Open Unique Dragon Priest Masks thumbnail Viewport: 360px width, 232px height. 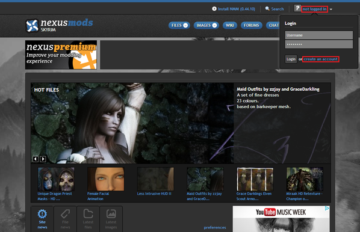pyautogui.click(x=56, y=179)
